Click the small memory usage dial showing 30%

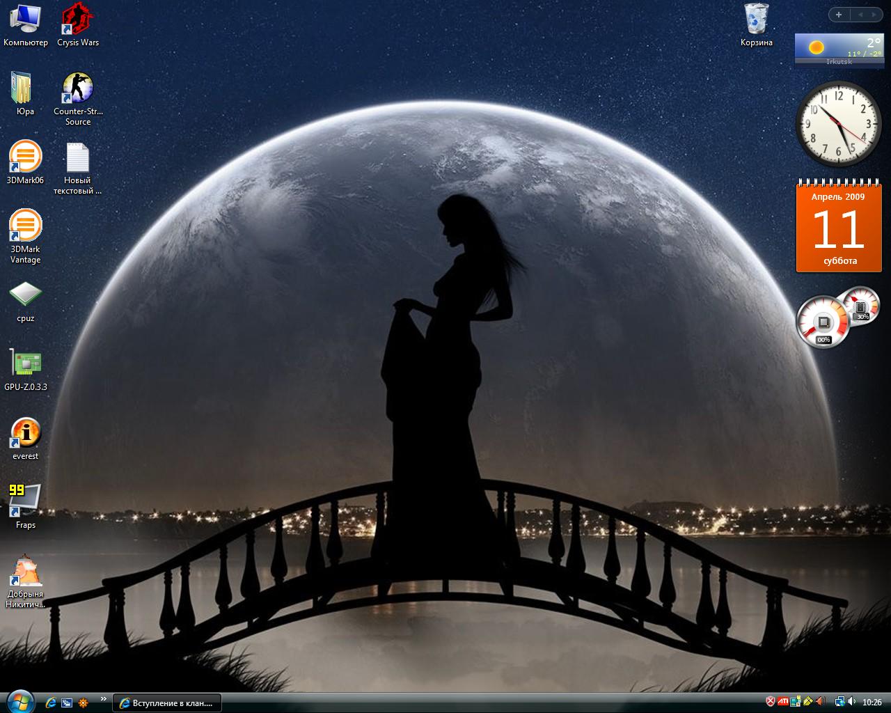coord(862,305)
